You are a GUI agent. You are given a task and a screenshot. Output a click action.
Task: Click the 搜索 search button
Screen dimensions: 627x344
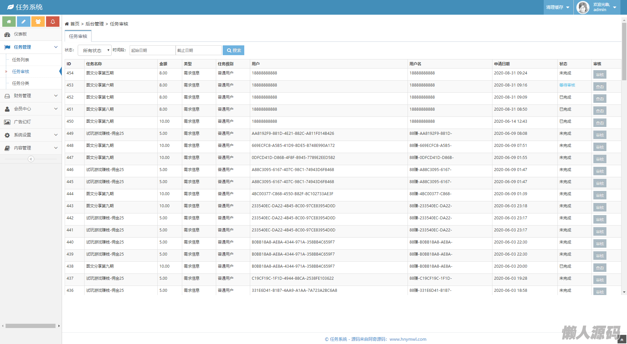click(x=233, y=50)
